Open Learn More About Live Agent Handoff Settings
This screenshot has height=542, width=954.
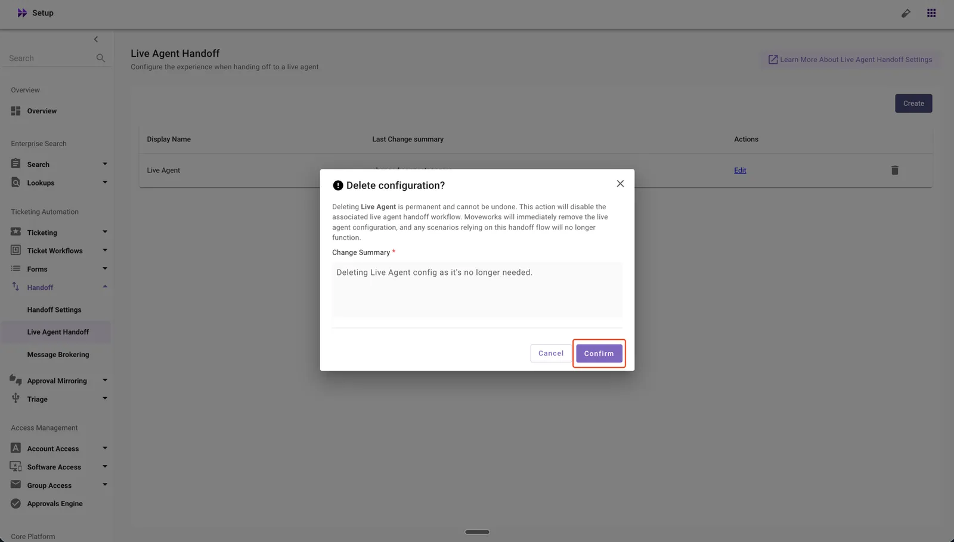850,60
